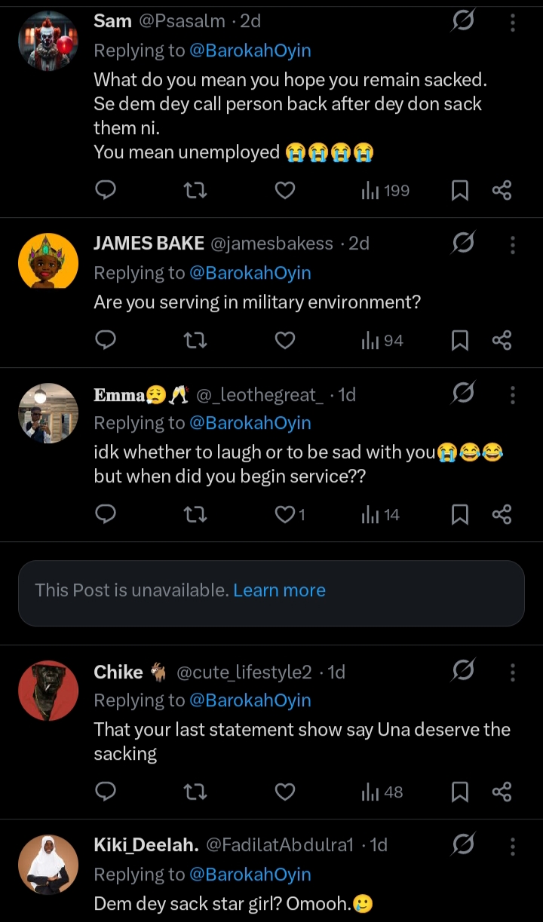Reply to Chike's post
543x922 pixels.
tap(106, 792)
